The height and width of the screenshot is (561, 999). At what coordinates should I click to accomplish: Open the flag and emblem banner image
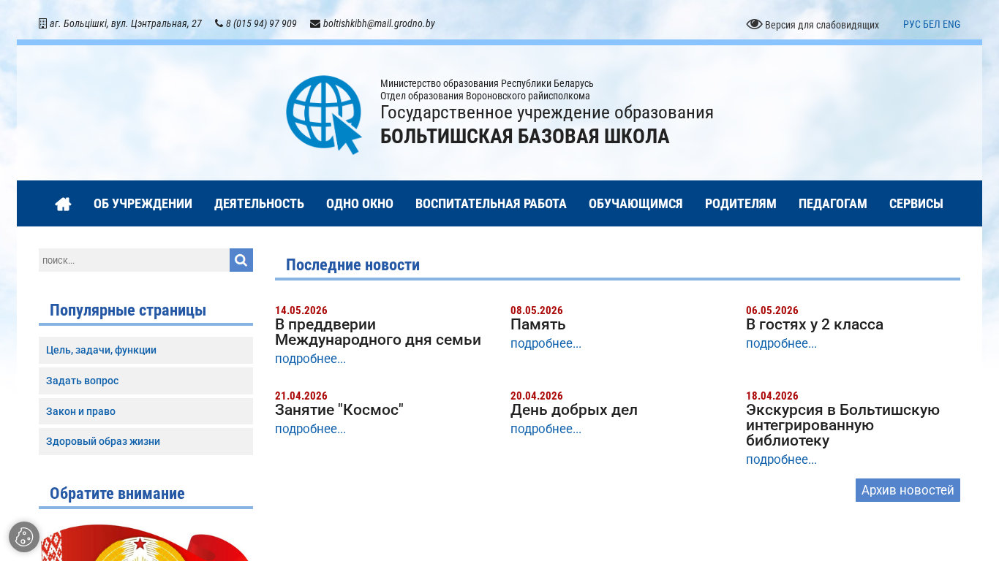coord(146,542)
